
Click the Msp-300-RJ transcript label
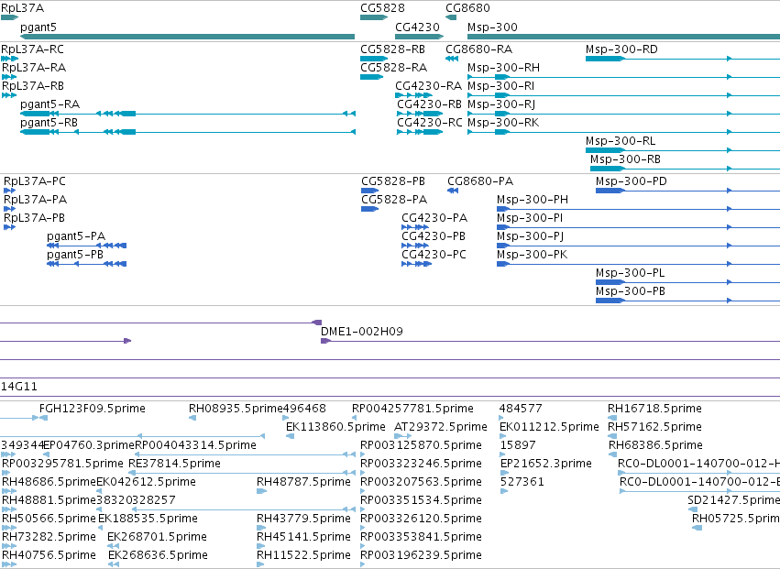501,104
